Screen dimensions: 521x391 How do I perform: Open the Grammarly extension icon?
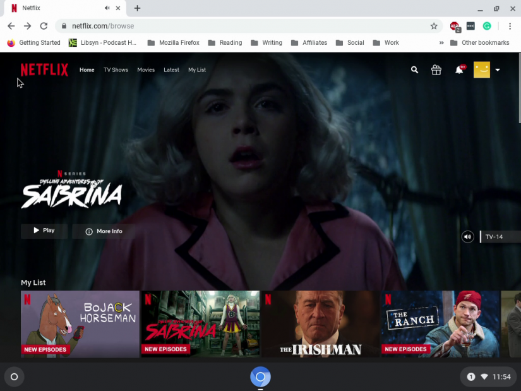pos(486,27)
